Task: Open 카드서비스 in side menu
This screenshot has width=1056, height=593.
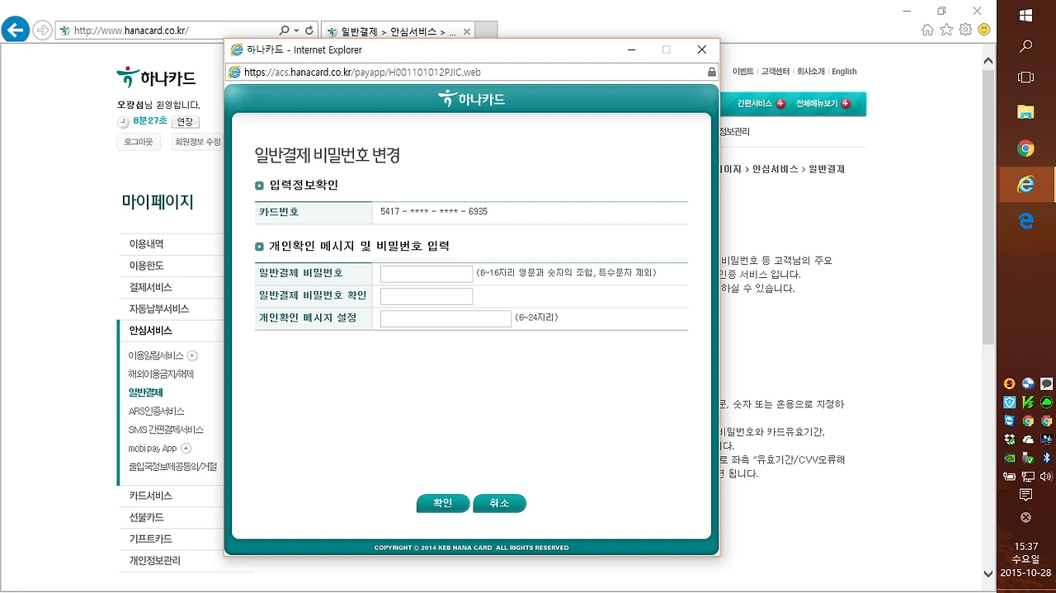Action: (x=151, y=496)
